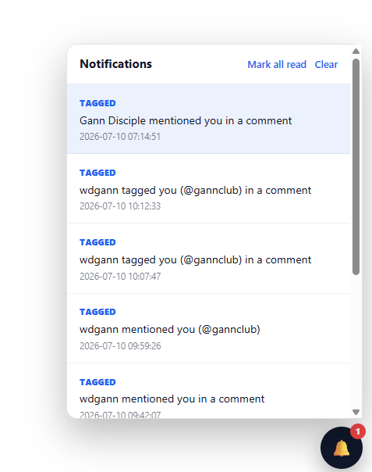Click the Notifications panel heading

coord(115,64)
